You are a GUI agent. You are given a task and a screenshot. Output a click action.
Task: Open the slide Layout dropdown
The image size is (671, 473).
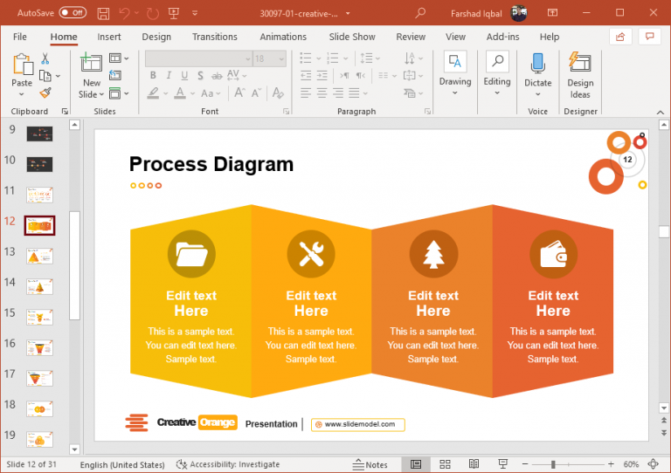[x=119, y=58]
